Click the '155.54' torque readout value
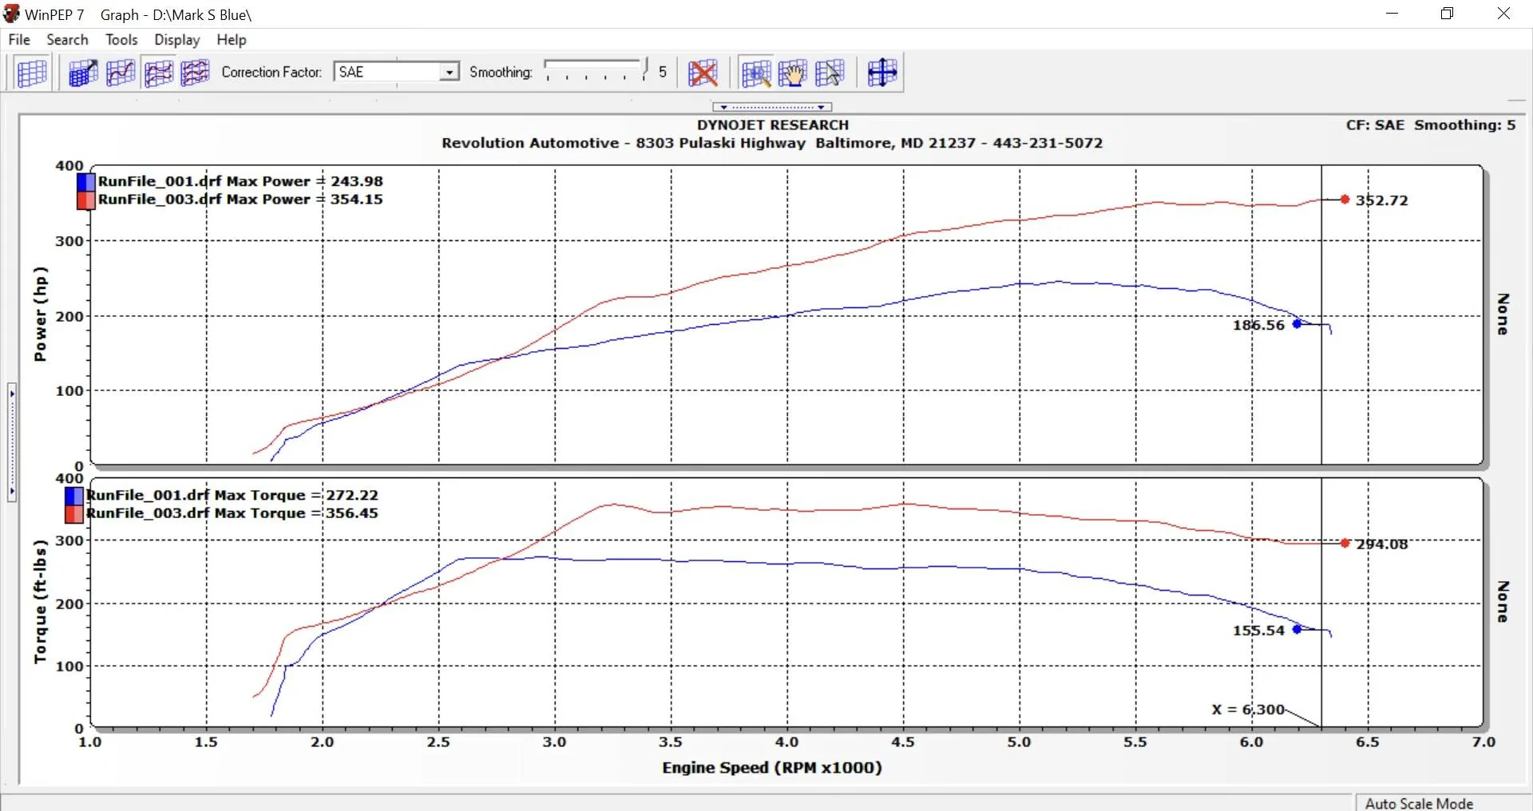This screenshot has height=811, width=1533. click(x=1258, y=631)
